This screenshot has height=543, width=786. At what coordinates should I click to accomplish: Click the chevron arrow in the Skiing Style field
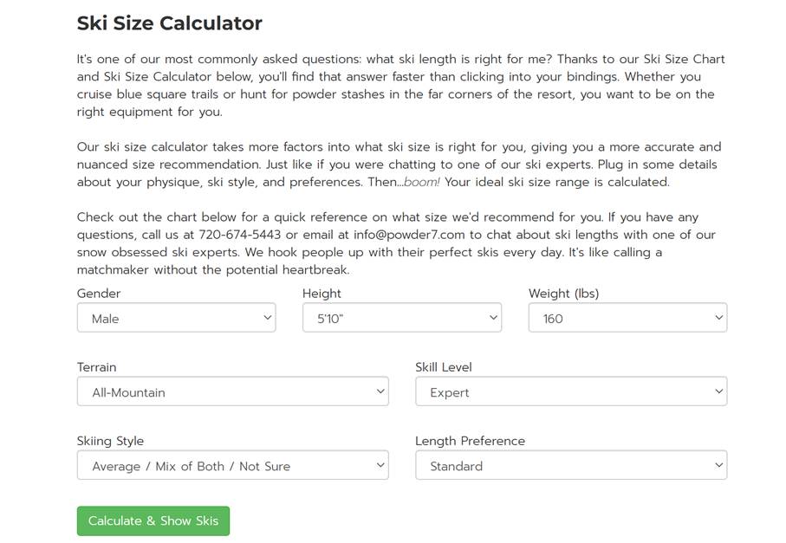pos(380,465)
